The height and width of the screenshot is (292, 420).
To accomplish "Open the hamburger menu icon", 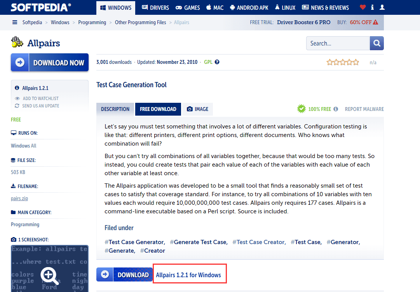I will [x=15, y=22].
